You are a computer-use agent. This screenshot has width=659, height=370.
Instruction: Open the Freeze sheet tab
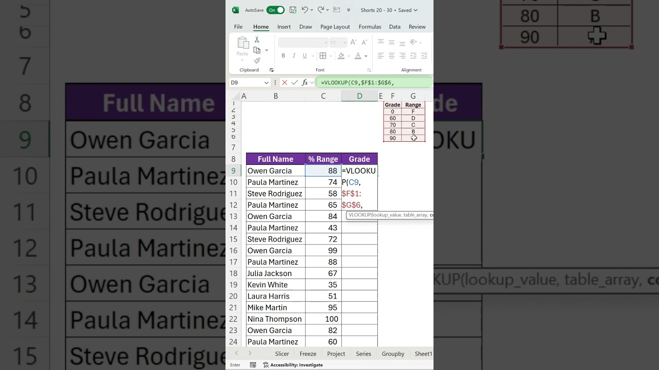[308, 354]
